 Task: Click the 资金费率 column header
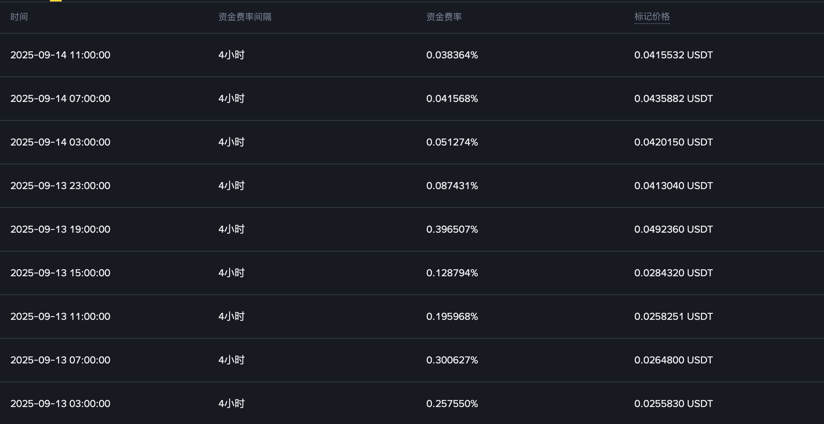point(444,17)
